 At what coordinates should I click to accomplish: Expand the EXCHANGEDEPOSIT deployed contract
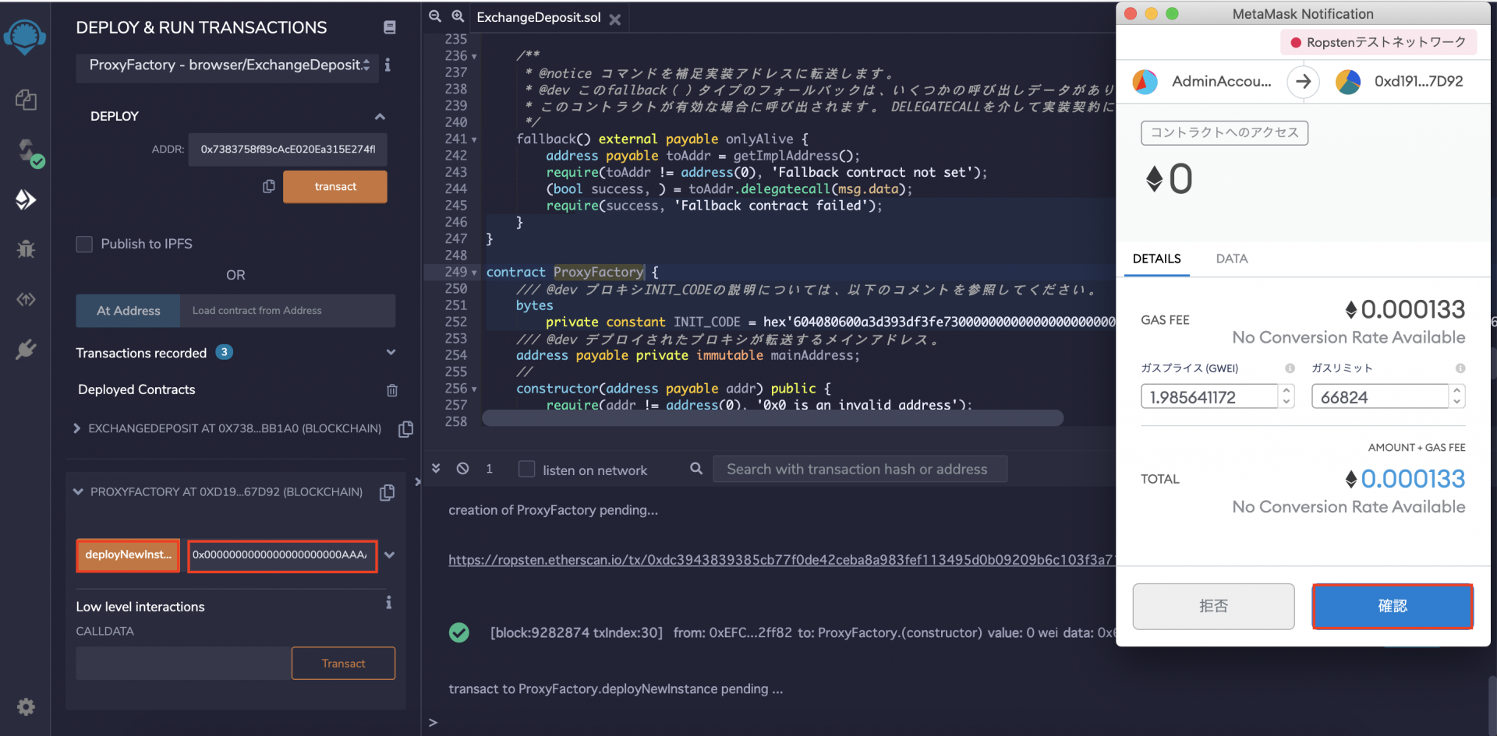pyautogui.click(x=76, y=428)
